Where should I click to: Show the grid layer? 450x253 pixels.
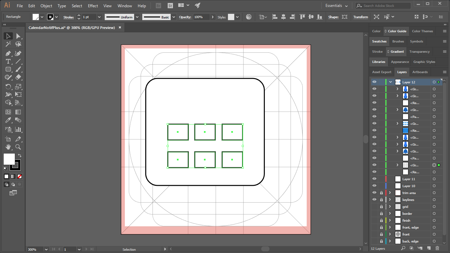coord(374,207)
